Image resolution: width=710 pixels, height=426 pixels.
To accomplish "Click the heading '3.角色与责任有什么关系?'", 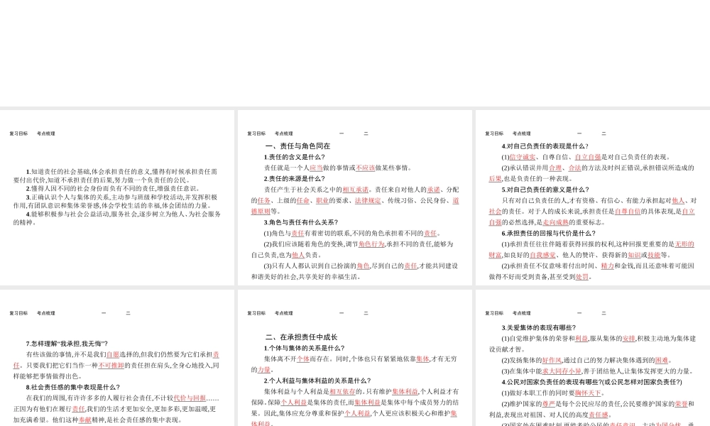I will pos(301,222).
